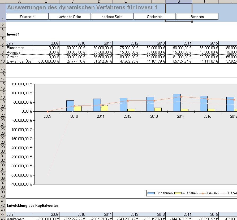Image resolution: width=237 pixels, height=220 pixels.
Task: Select column G header
Action: point(179,2)
